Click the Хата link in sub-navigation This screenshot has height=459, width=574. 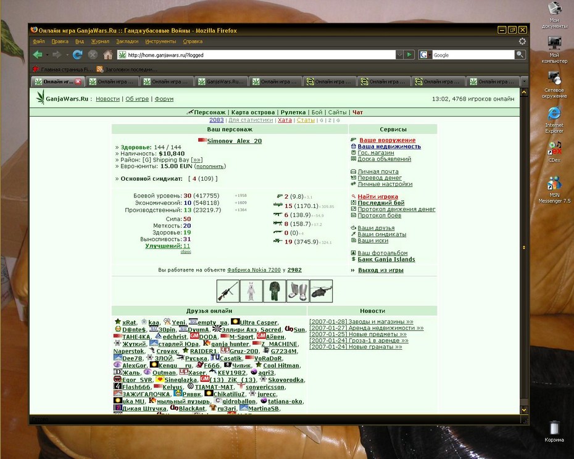(285, 120)
